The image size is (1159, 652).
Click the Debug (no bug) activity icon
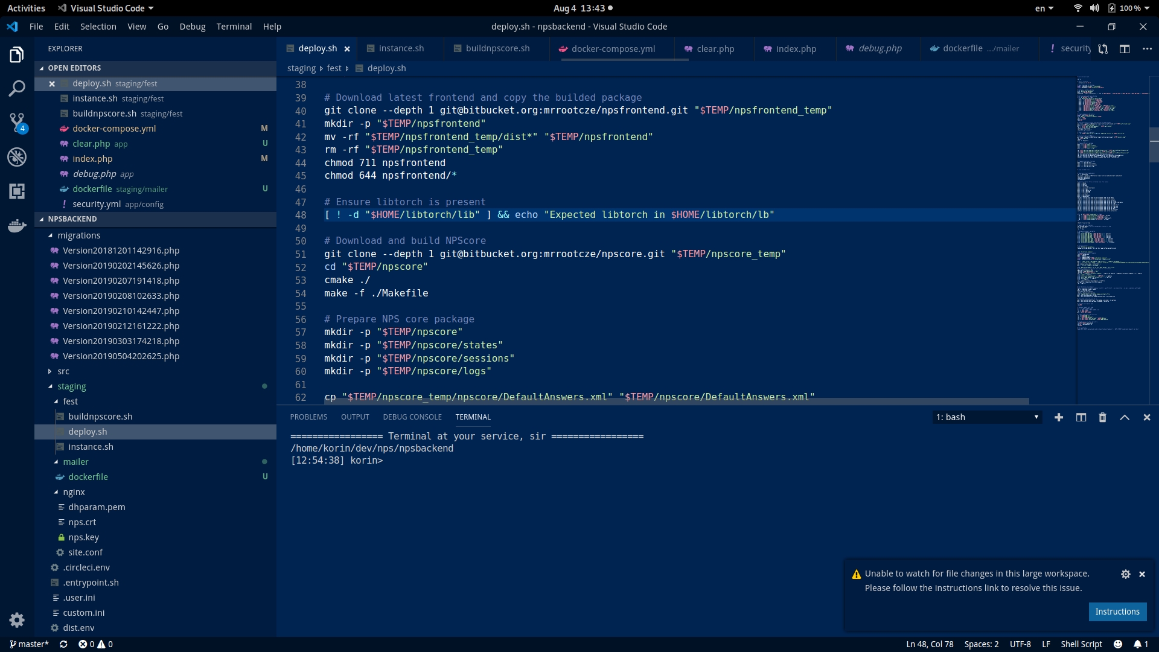pos(17,157)
